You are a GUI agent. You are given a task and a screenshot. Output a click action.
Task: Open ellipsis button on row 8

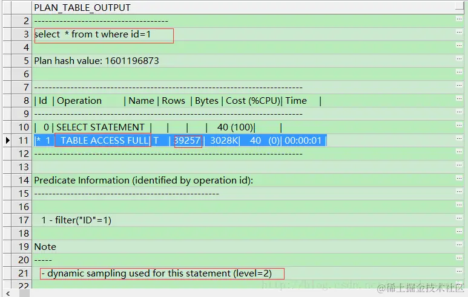point(459,98)
